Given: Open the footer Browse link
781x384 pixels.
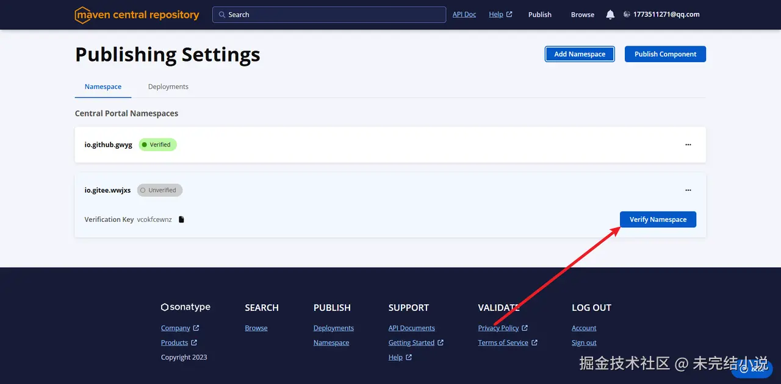Looking at the screenshot, I should click(x=256, y=328).
